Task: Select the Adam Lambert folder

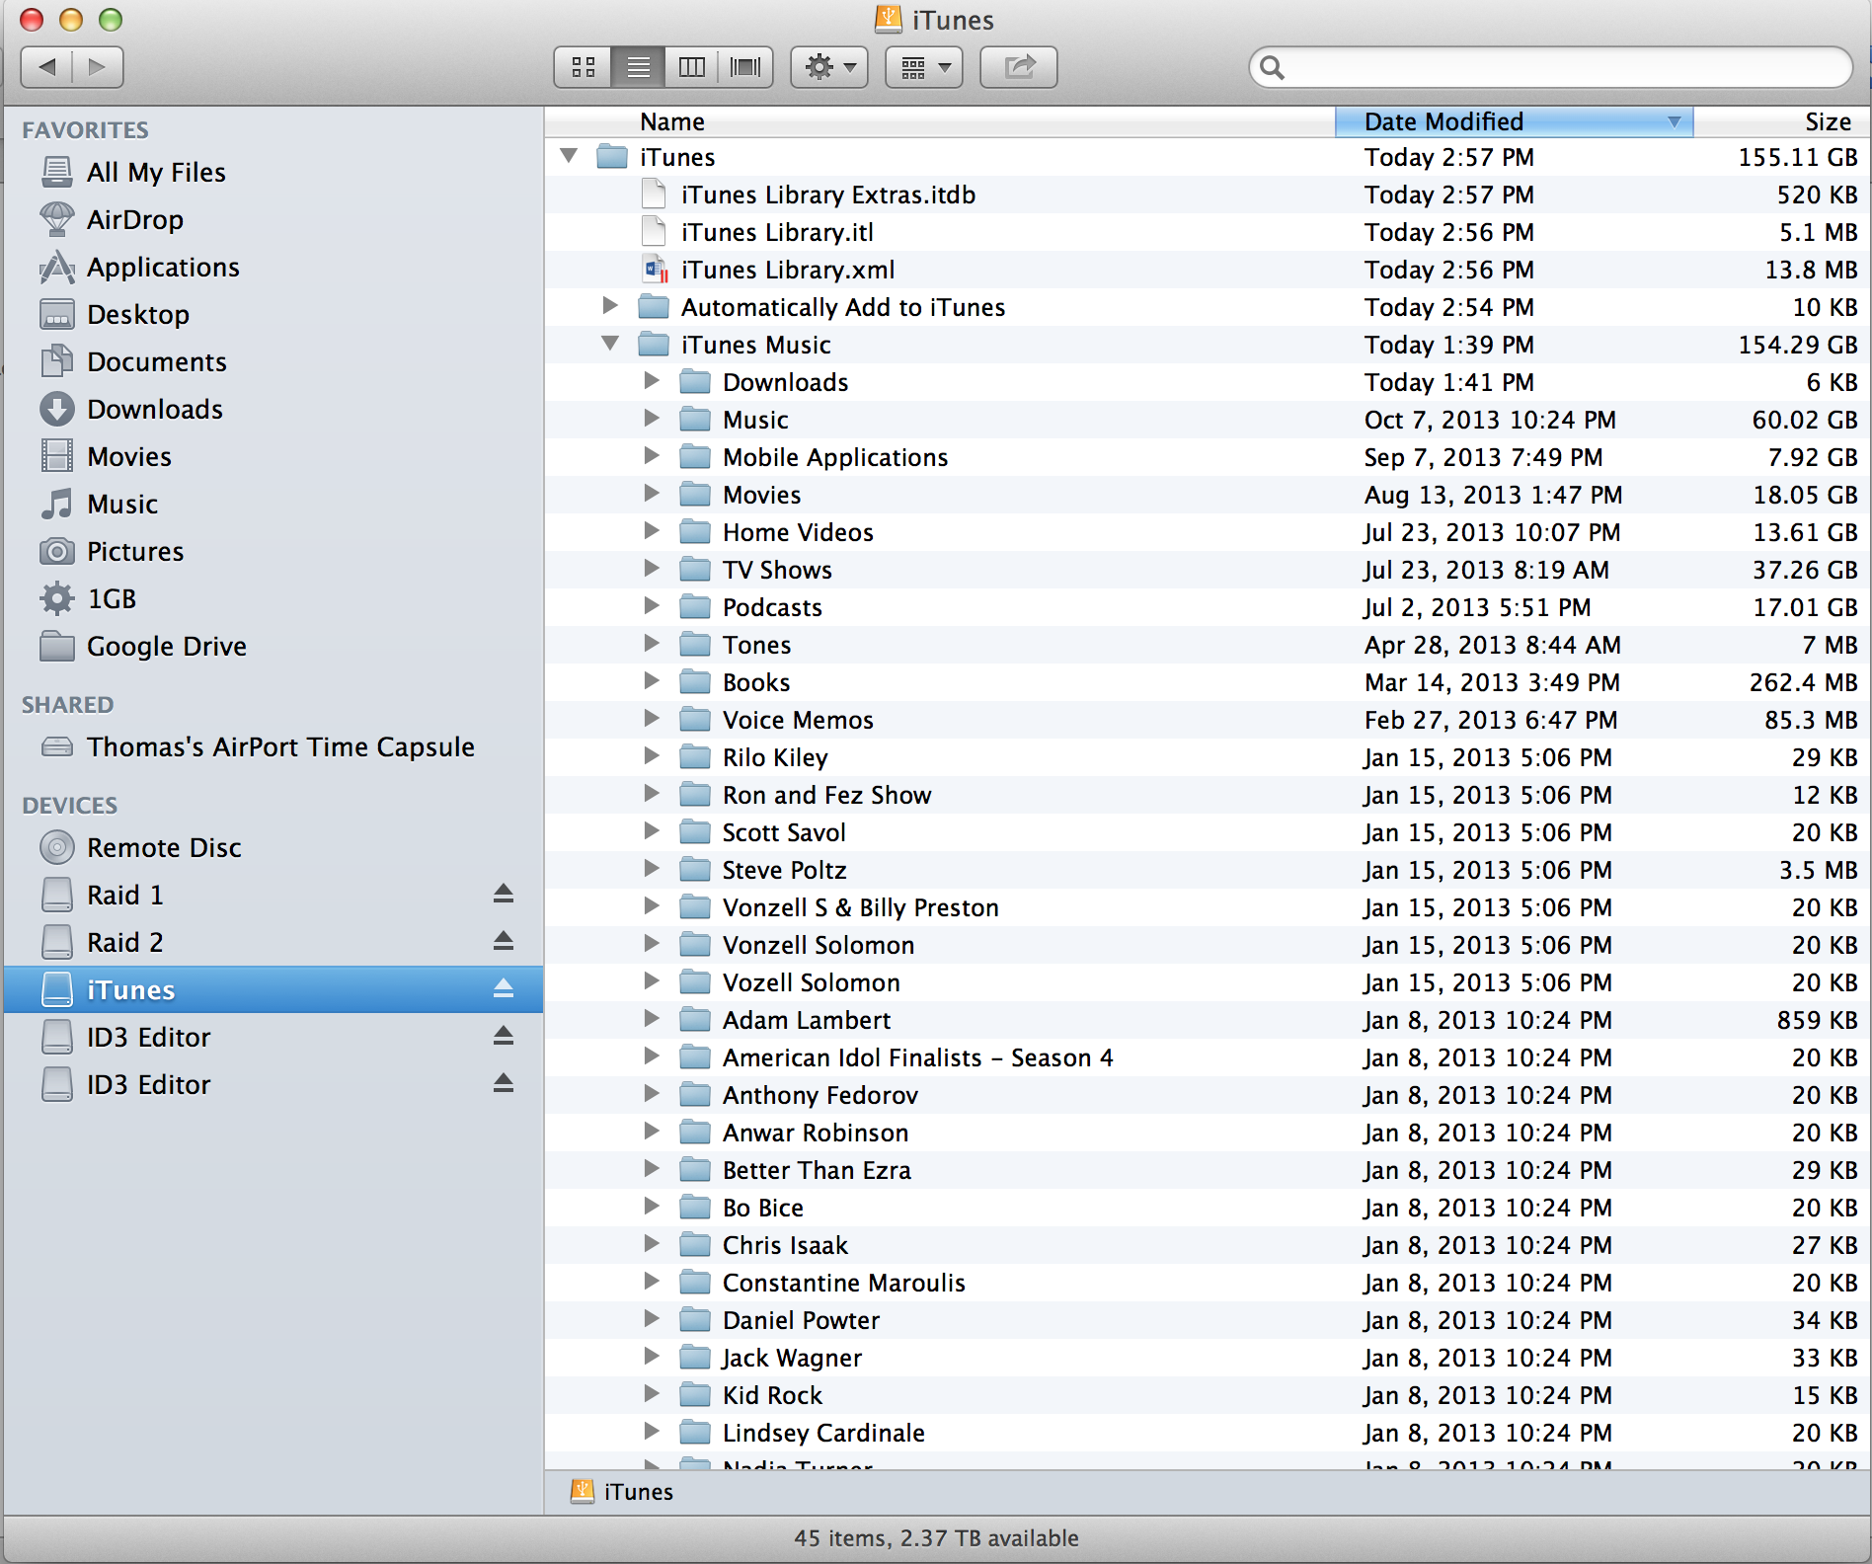Action: (x=1207, y=1020)
